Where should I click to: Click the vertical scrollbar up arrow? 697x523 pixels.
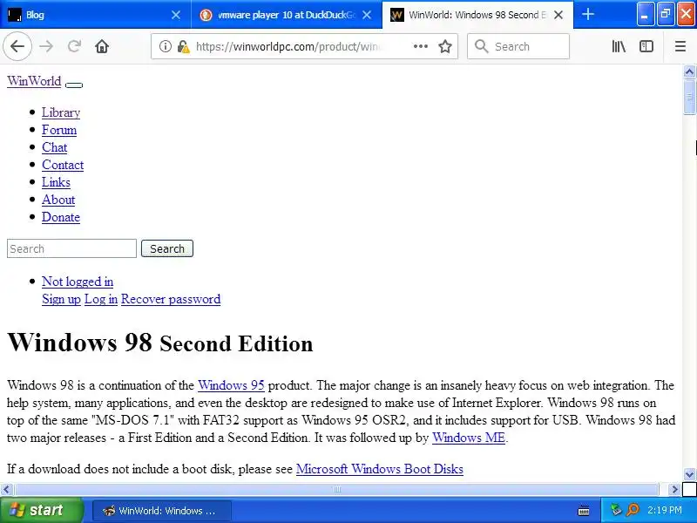click(689, 71)
